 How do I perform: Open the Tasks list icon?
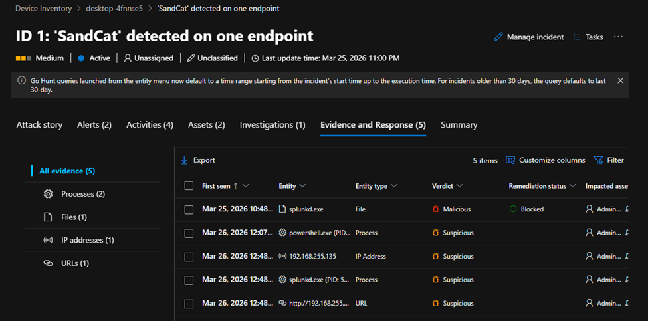click(x=577, y=37)
